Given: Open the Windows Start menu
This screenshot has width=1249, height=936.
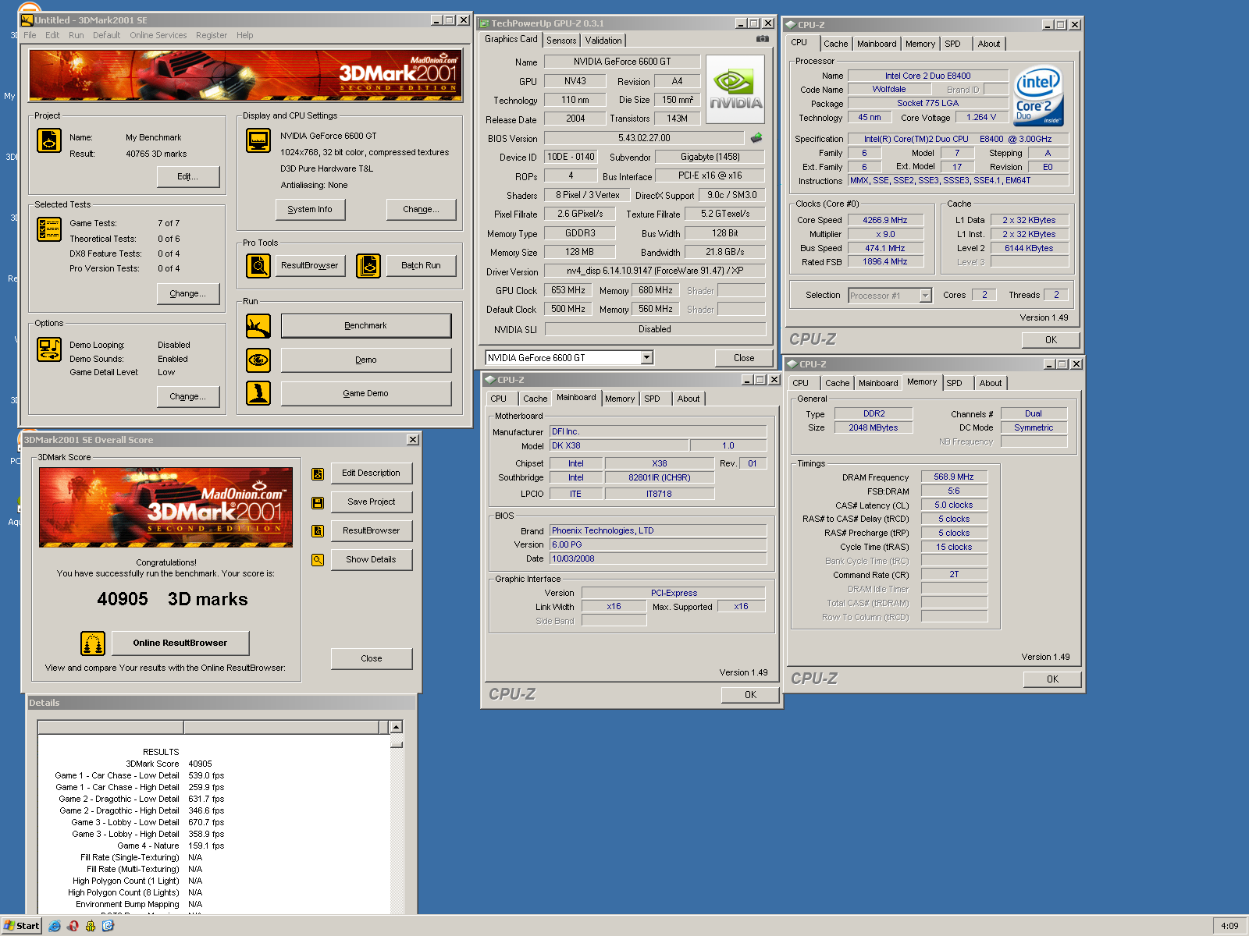Looking at the screenshot, I should 22,926.
